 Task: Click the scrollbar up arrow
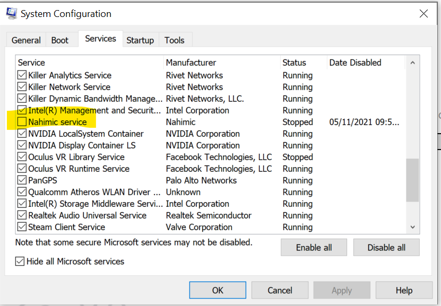click(412, 63)
